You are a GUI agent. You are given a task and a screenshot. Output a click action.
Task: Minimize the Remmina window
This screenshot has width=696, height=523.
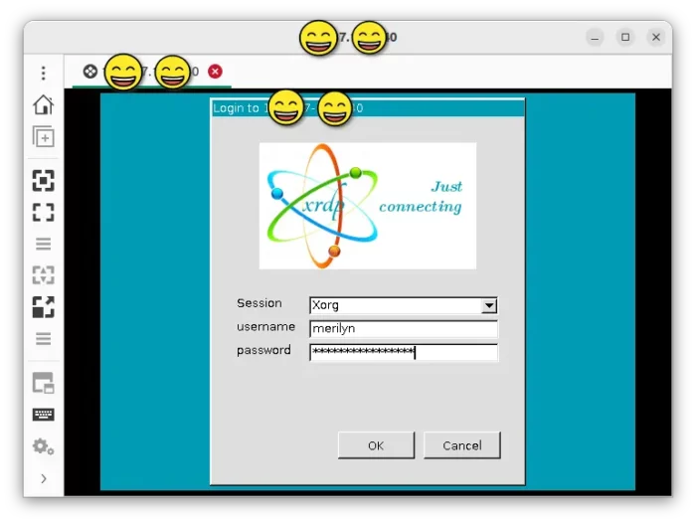595,38
